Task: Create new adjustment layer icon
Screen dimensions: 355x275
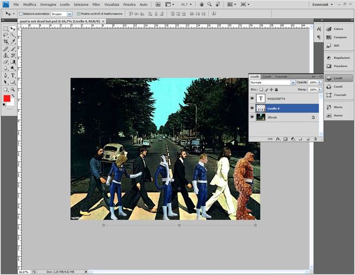Action: point(293,139)
